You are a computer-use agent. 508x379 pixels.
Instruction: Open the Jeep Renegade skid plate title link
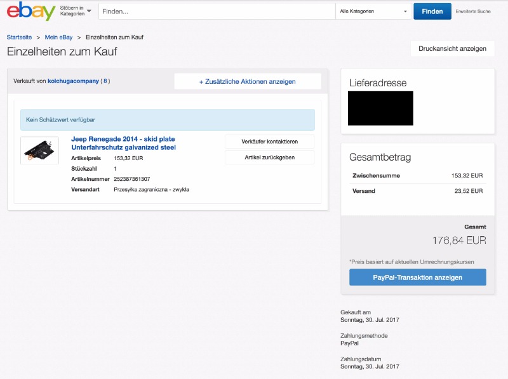[123, 143]
